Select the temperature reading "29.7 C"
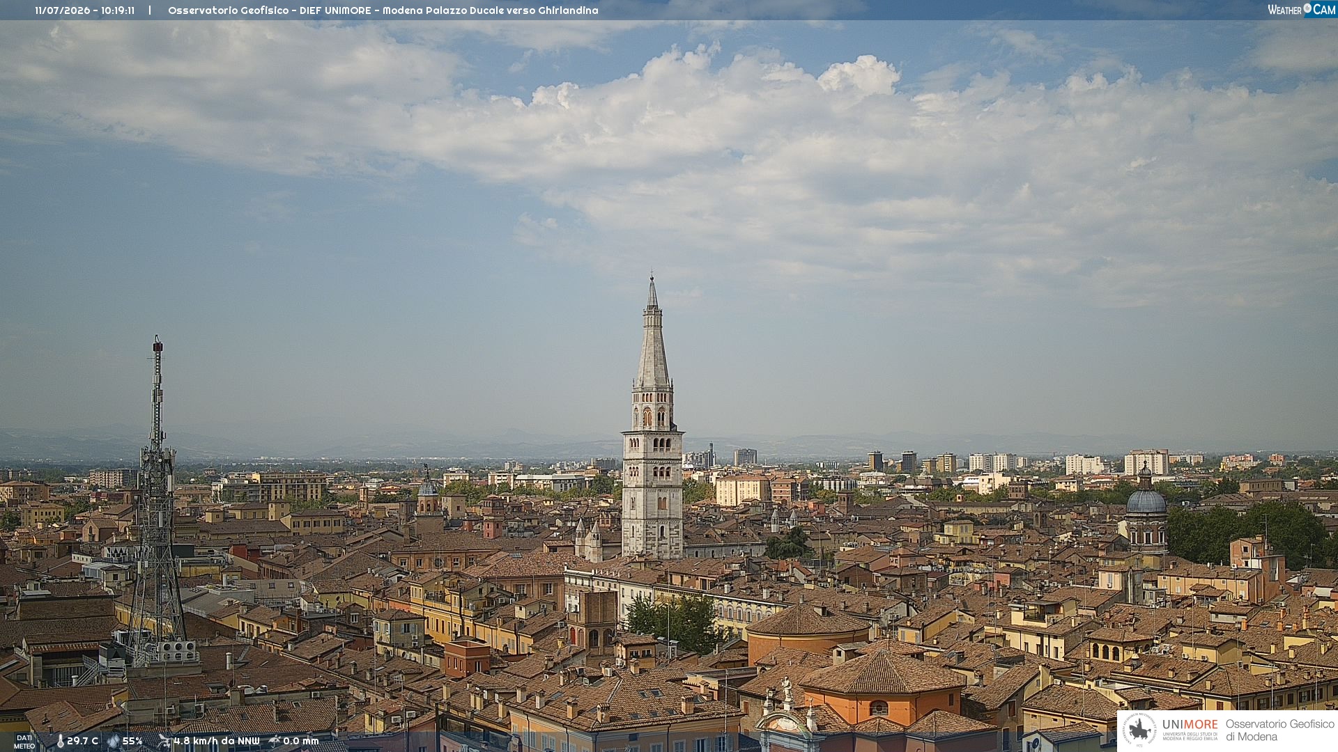The height and width of the screenshot is (752, 1338). click(x=82, y=741)
